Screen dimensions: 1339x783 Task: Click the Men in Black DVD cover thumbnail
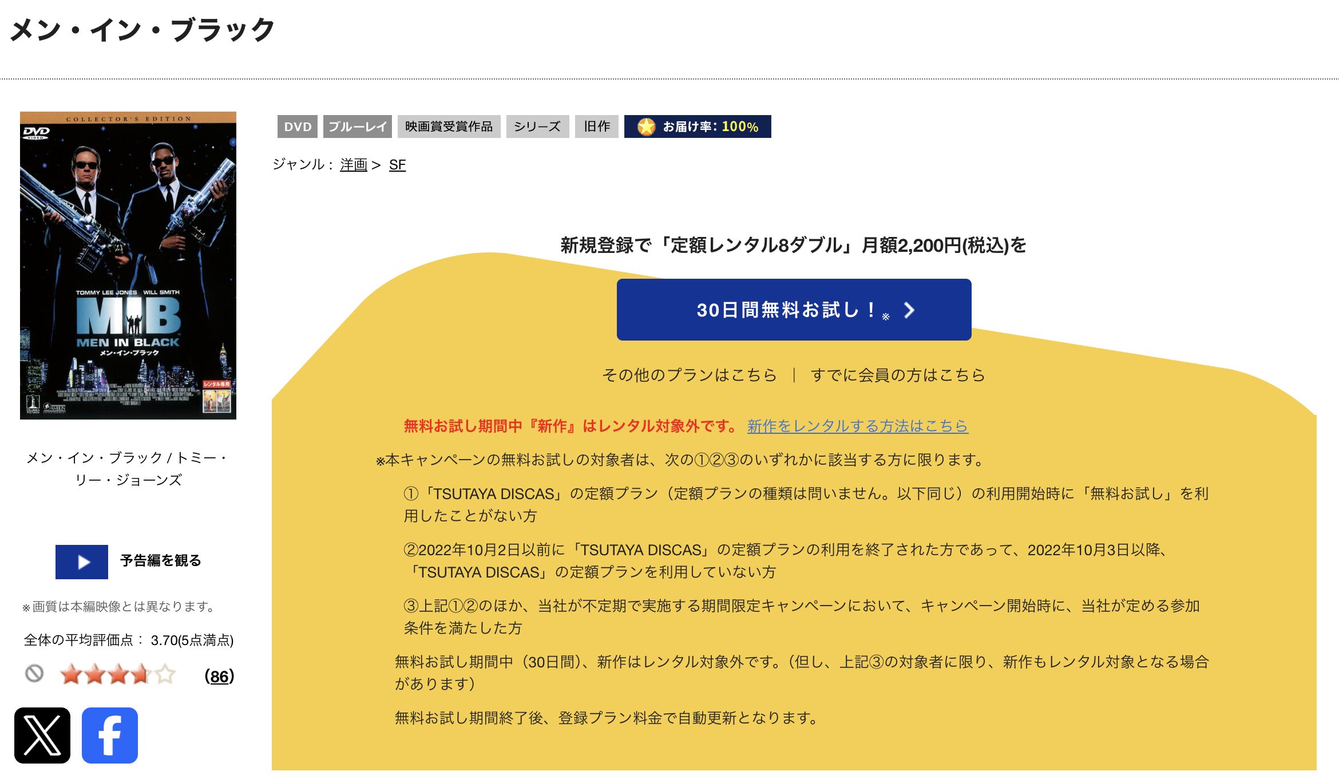(128, 266)
